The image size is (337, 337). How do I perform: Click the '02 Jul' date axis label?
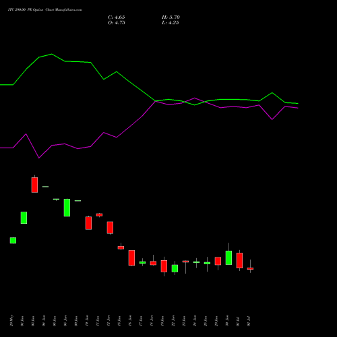pos(249,321)
